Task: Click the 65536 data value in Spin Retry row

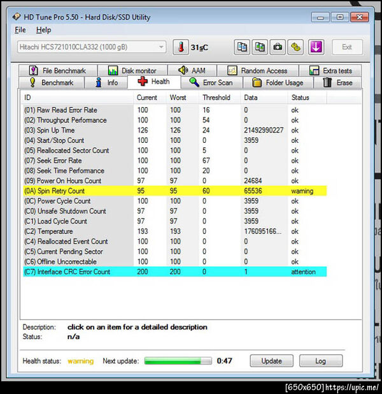Action: pyautogui.click(x=253, y=191)
